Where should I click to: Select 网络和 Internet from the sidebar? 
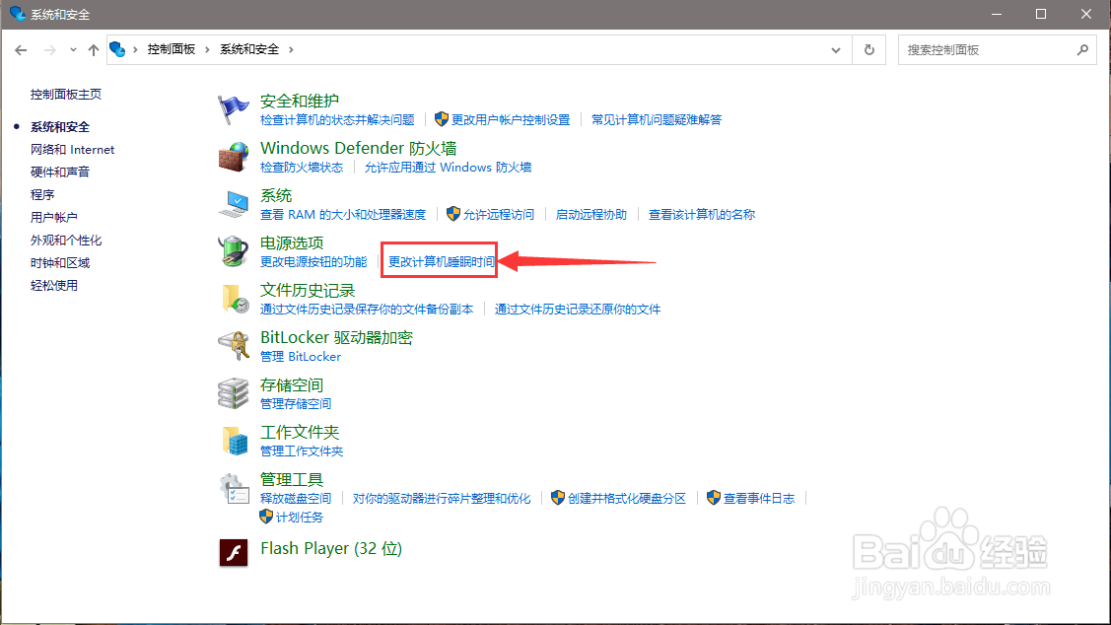[x=73, y=149]
